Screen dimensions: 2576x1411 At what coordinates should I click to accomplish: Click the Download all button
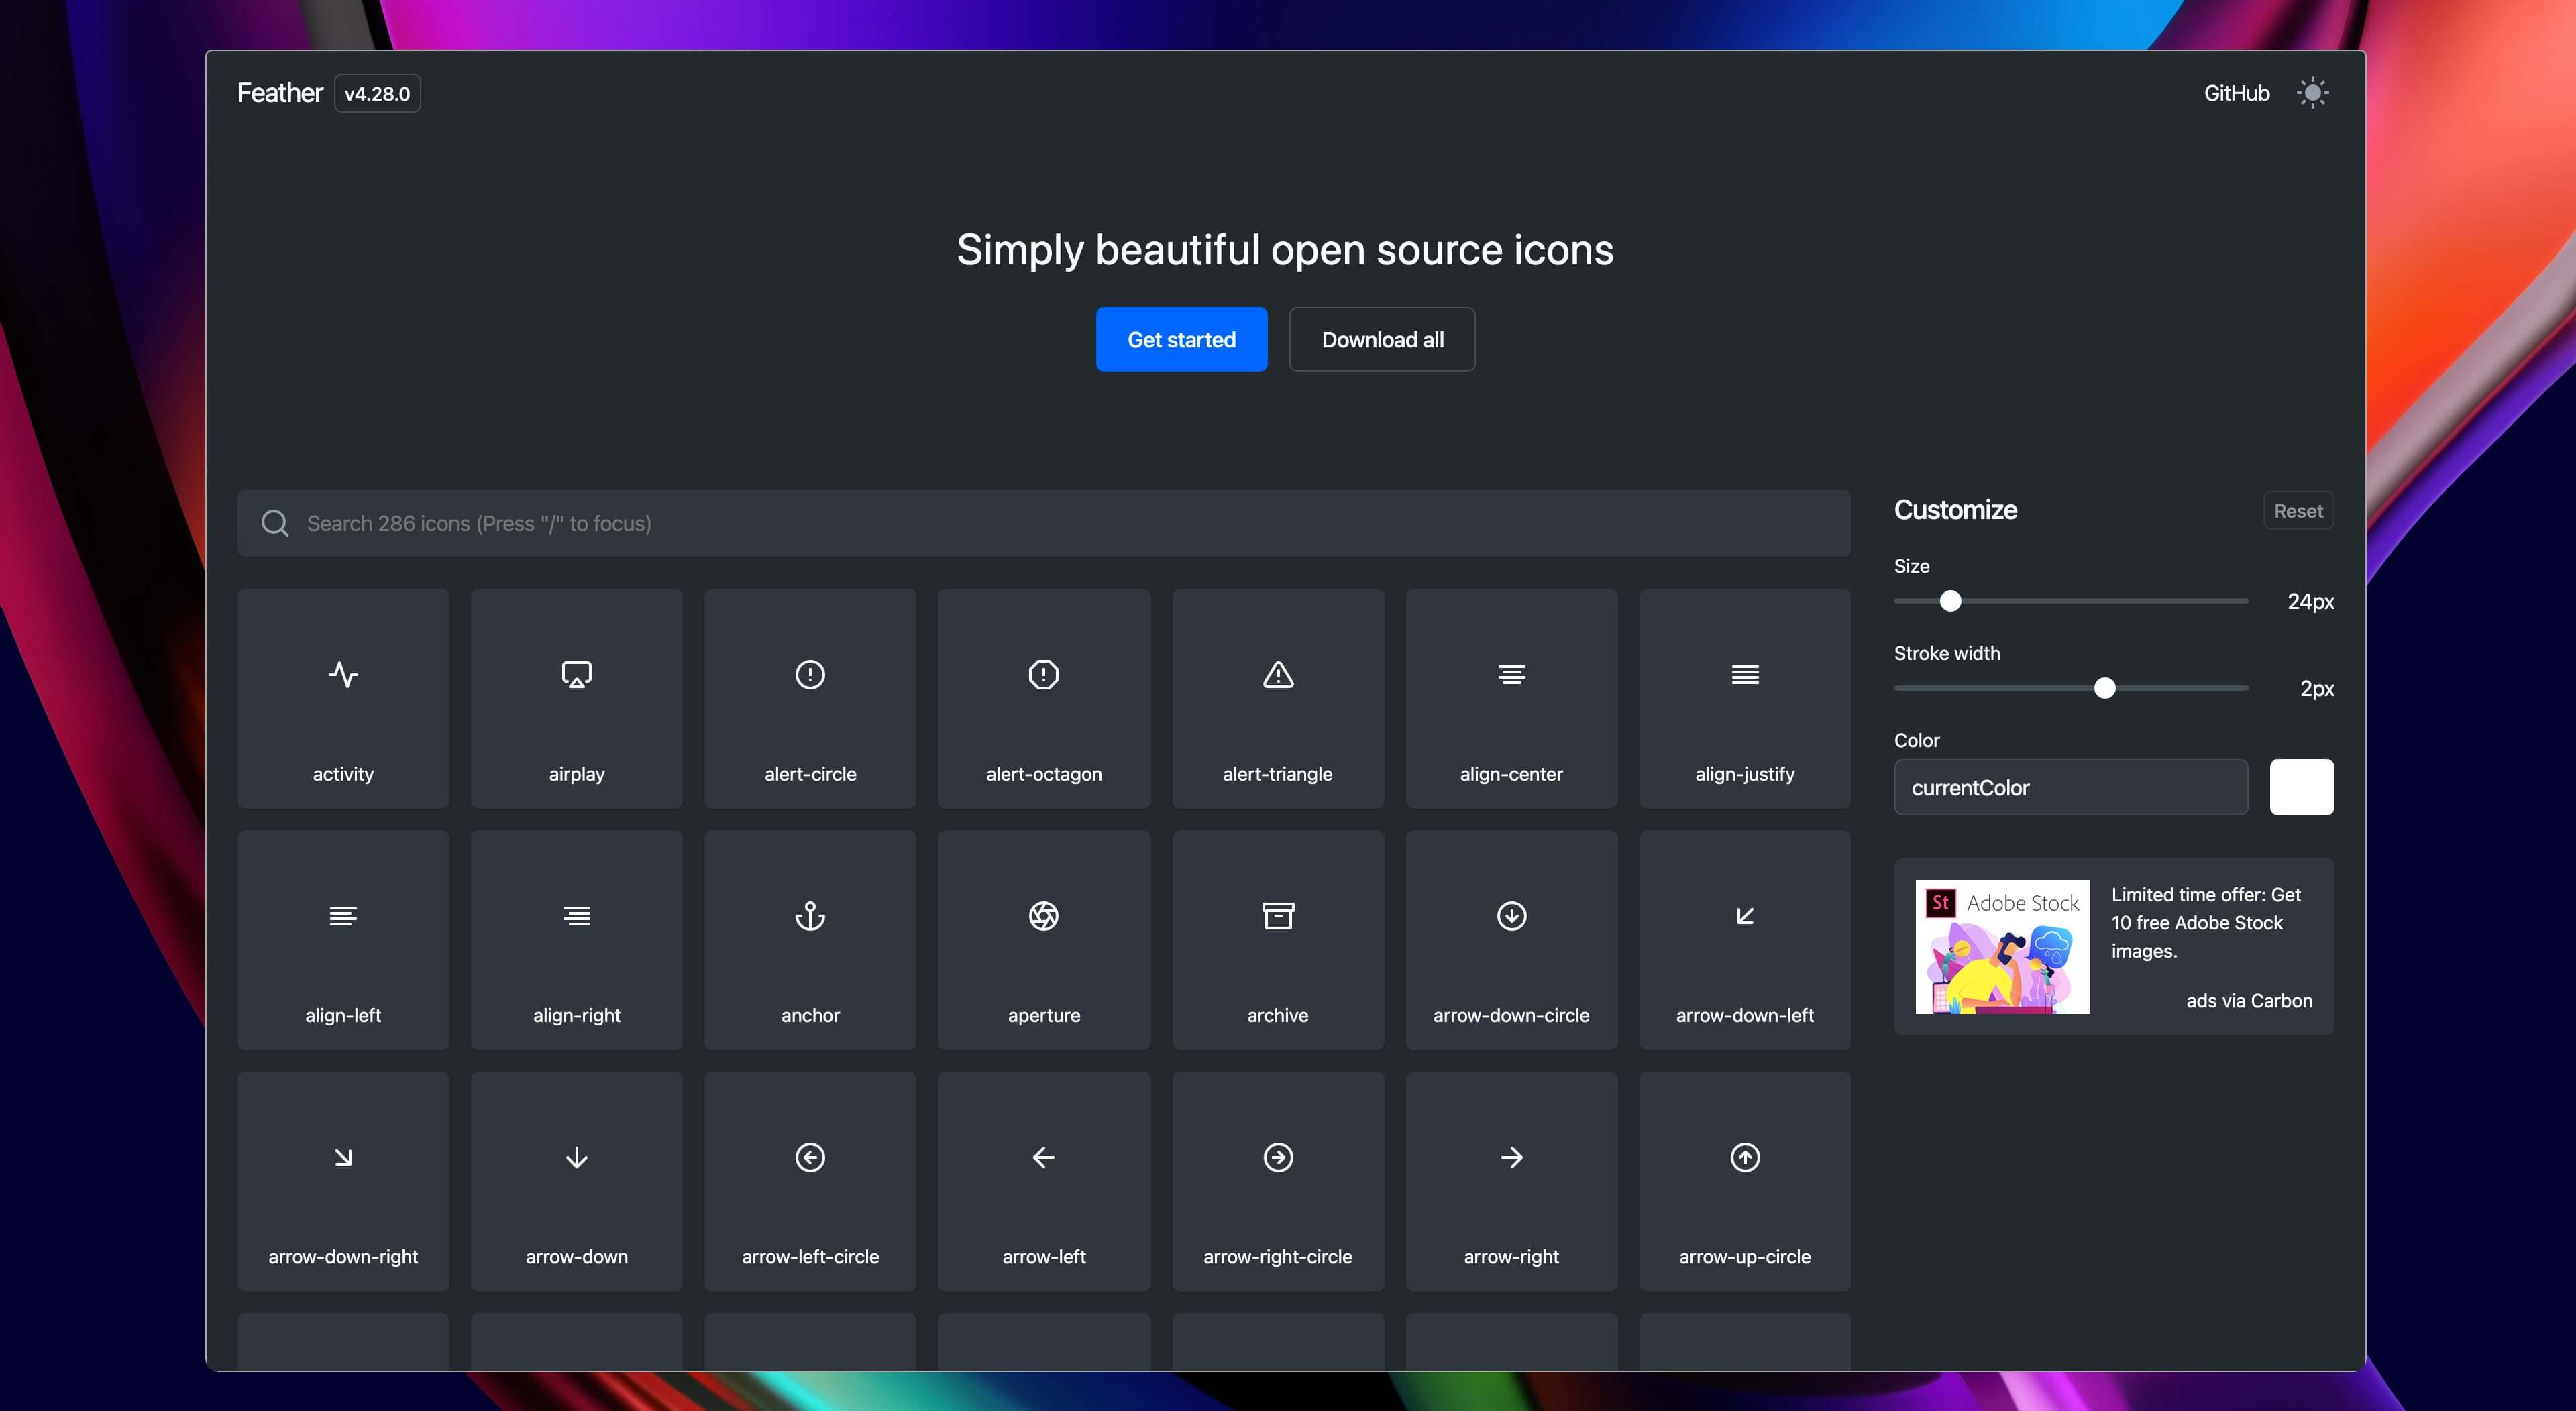coord(1382,338)
